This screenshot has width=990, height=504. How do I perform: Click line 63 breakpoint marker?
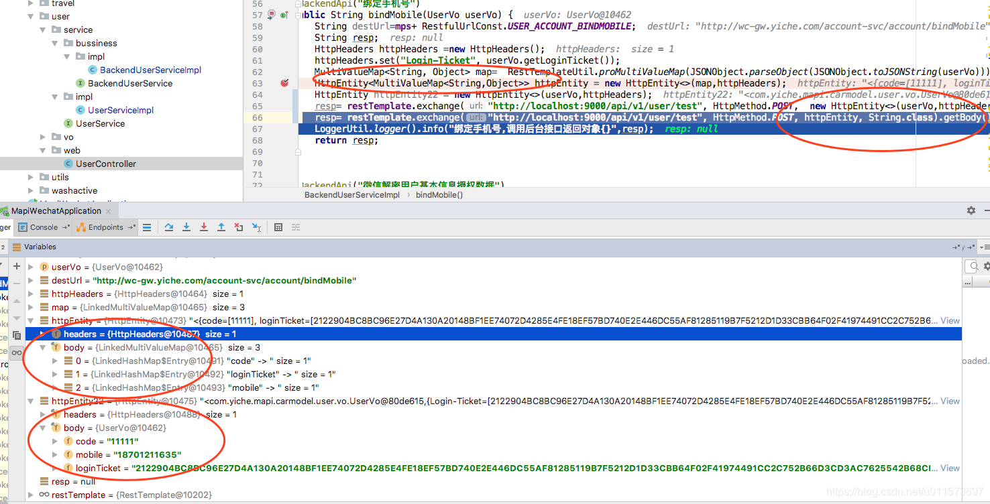pos(285,83)
